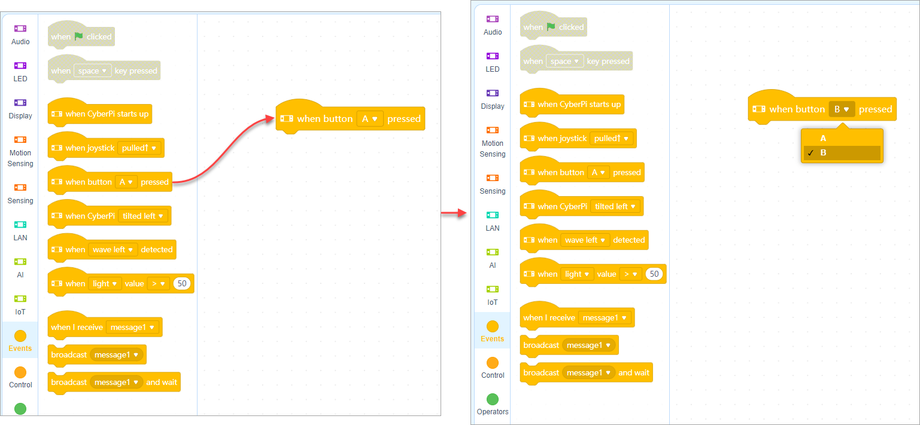Choose the Sensing category icon in the left palette
920x425 pixels.
(20, 188)
